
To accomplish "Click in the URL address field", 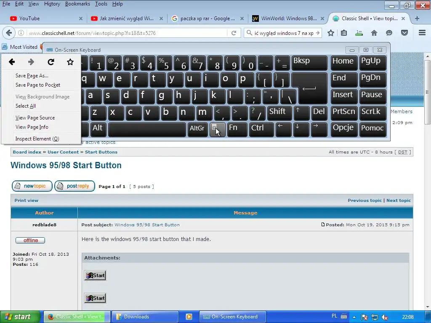I will coord(126,33).
